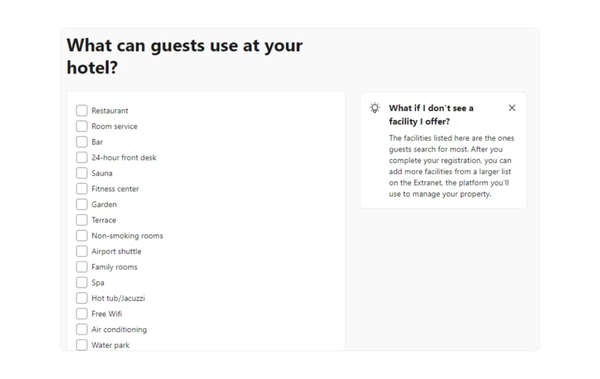
Task: Click the "What if I don't see a facility" heading
Action: 431,115
